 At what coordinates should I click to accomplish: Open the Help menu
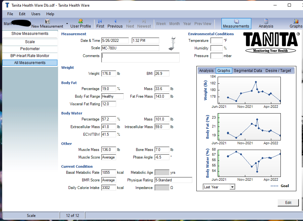coord(50,14)
